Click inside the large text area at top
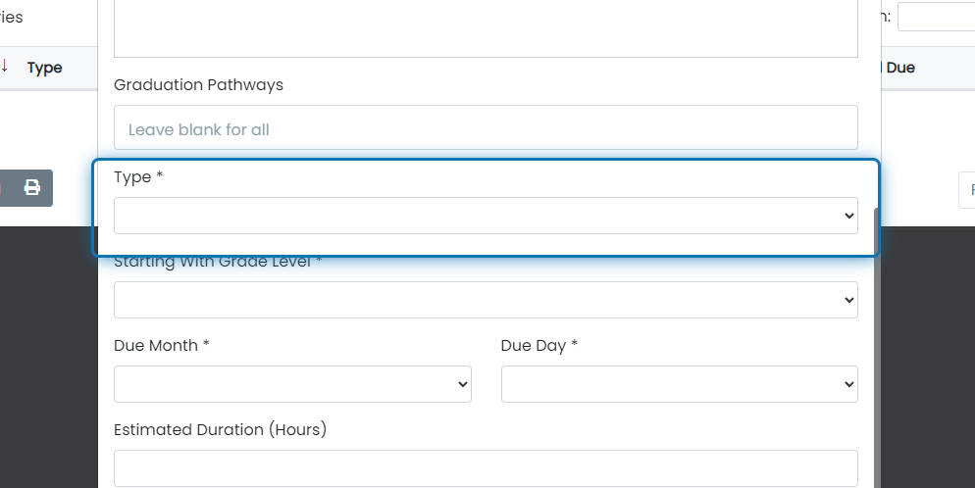This screenshot has height=488, width=975. pos(486,28)
